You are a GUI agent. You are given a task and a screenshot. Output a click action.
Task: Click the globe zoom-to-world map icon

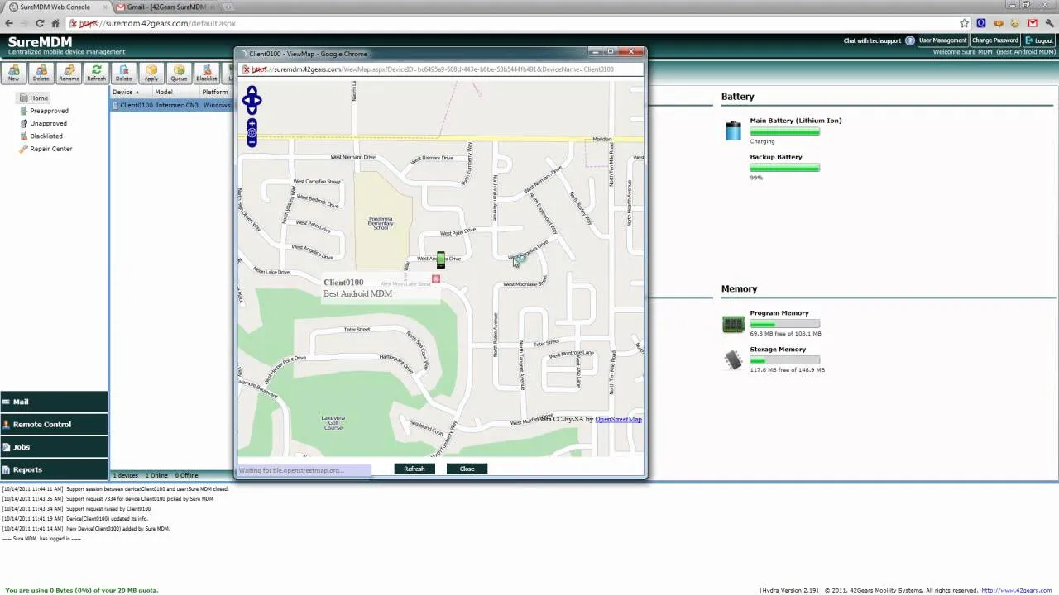tap(252, 133)
